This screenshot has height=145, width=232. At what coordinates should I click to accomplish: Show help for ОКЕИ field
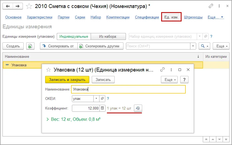click(108, 99)
